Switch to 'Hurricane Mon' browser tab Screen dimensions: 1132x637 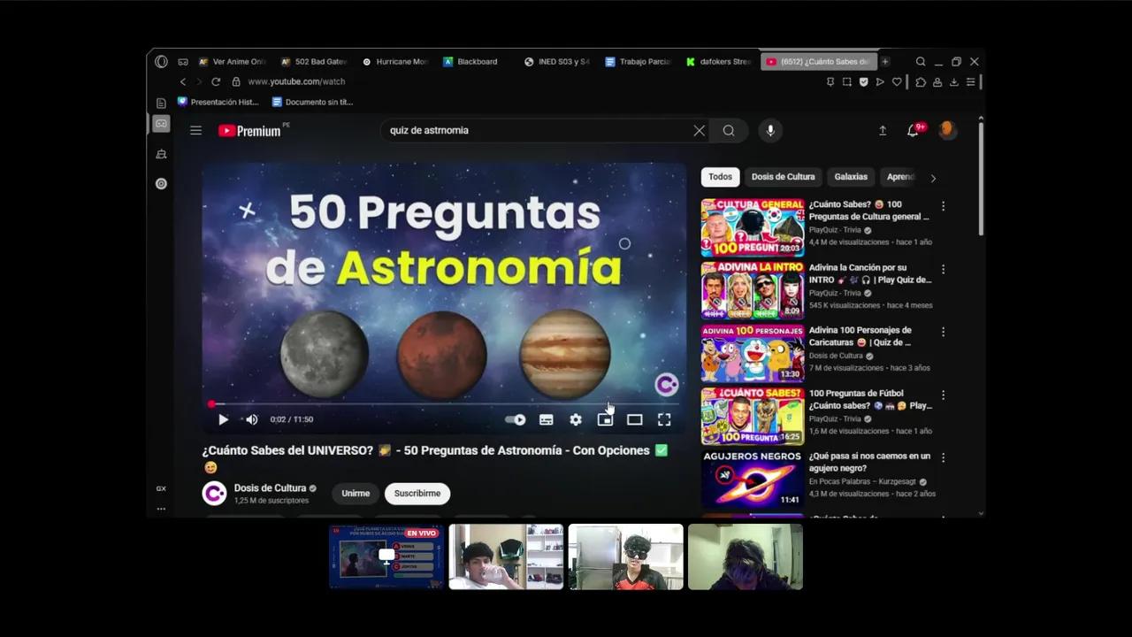click(395, 62)
